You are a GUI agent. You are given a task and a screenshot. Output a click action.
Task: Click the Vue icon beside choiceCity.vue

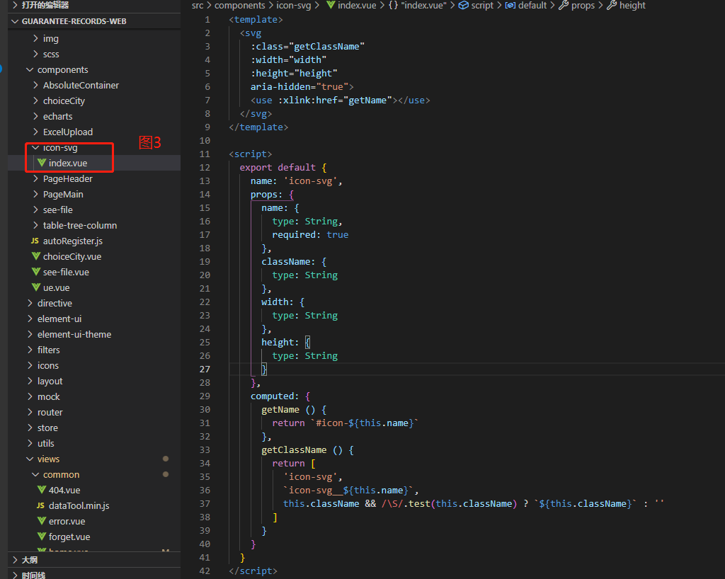36,256
